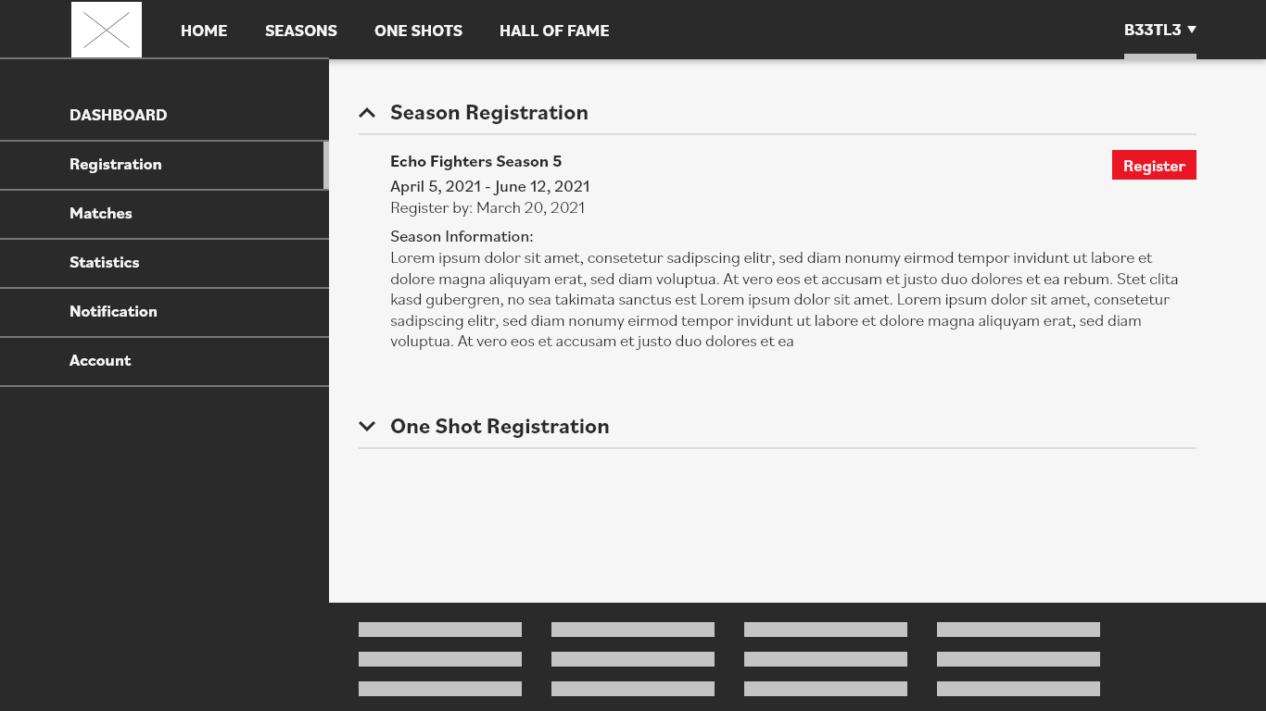Screen dimensions: 1266x711
Task: Click the Echo Fighters Season 5 title
Action: pos(475,161)
